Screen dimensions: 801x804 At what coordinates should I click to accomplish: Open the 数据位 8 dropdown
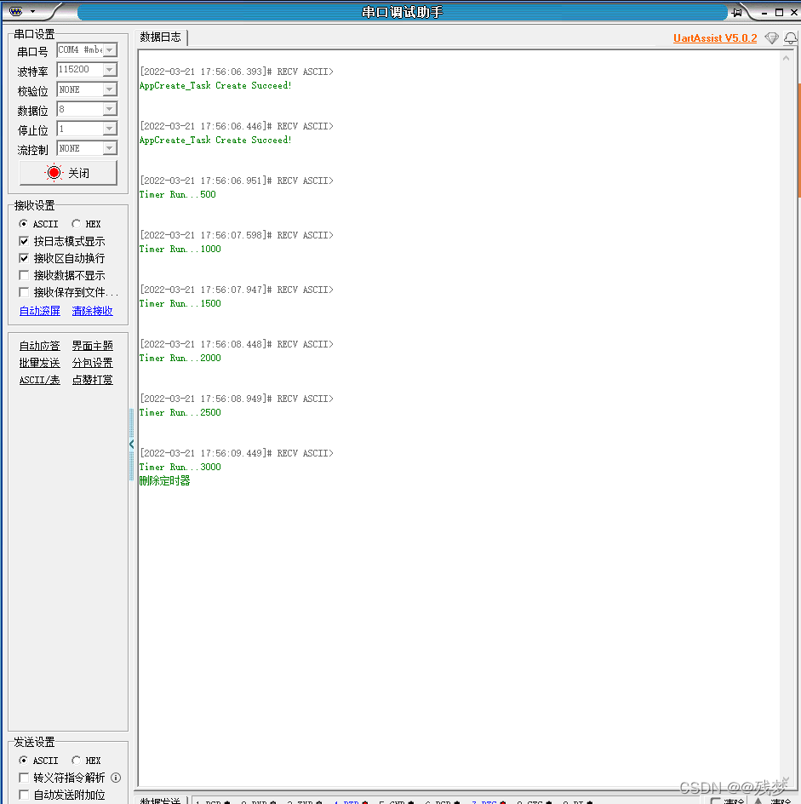(x=110, y=109)
